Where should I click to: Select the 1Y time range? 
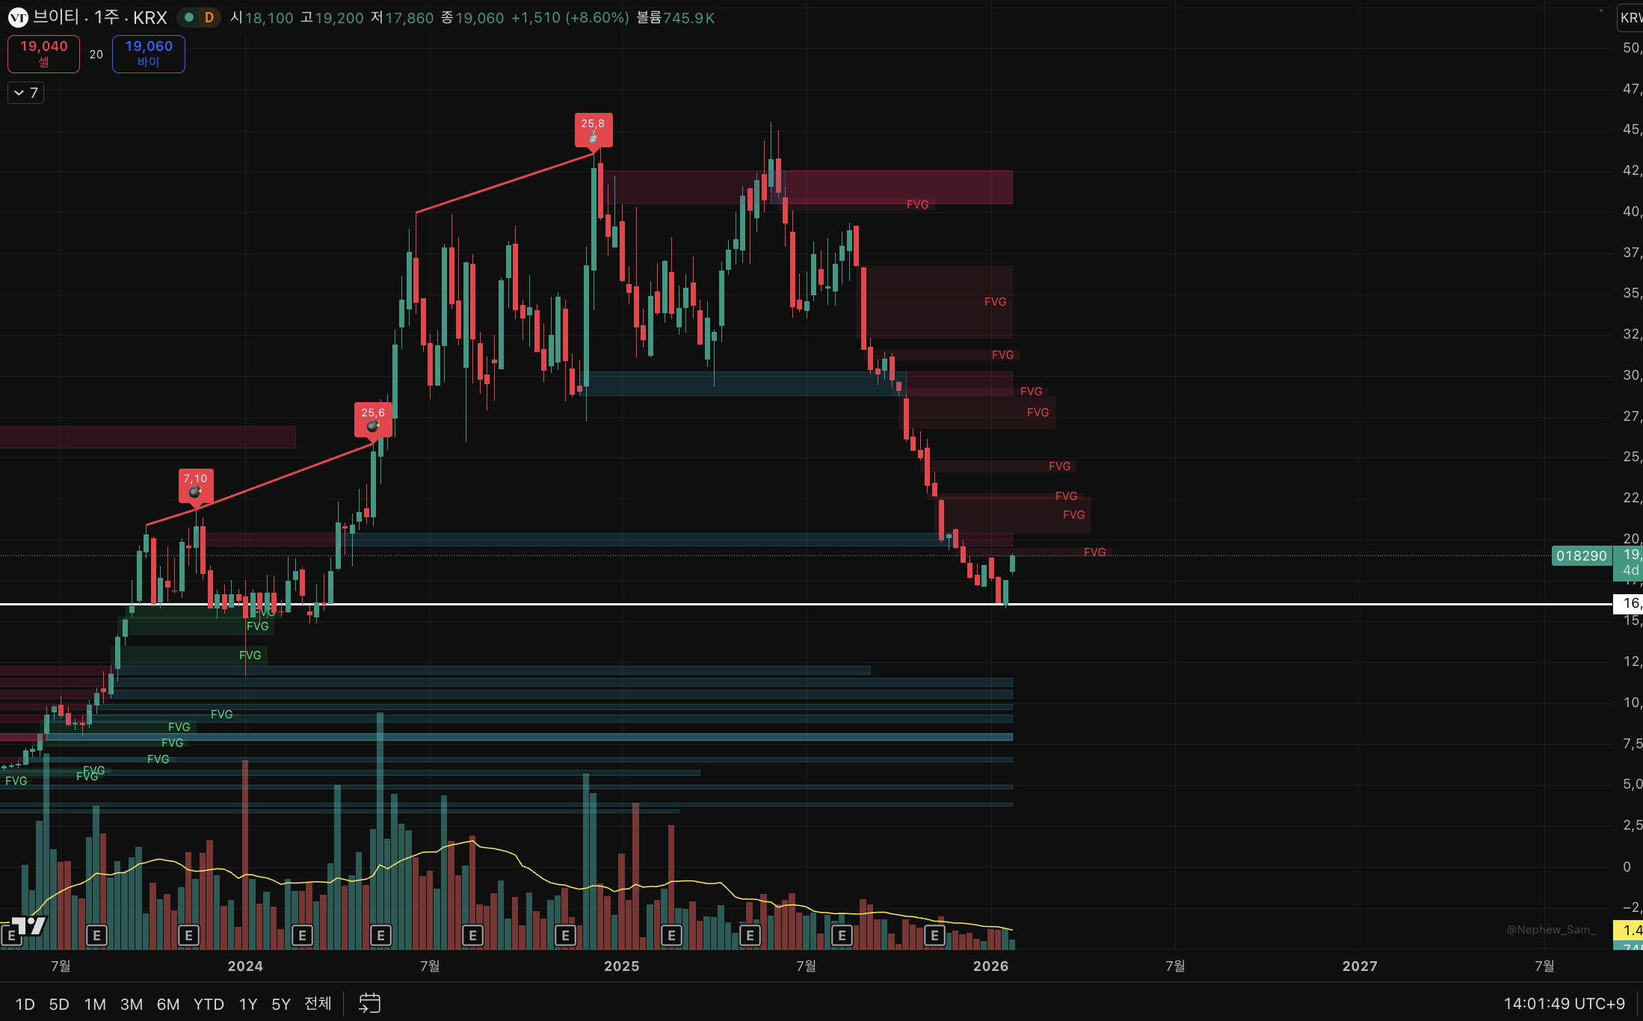pos(247,1004)
